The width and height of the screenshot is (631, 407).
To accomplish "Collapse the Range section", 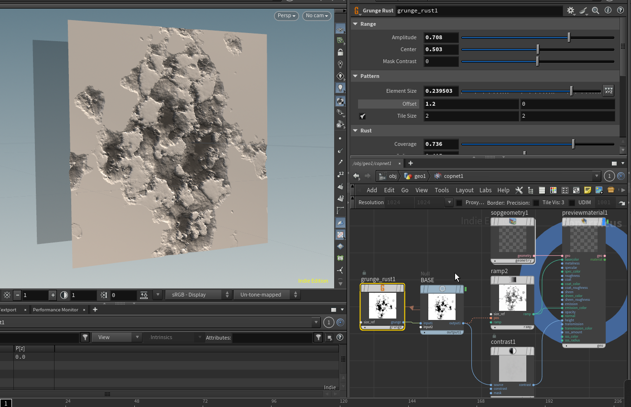I will coord(355,24).
